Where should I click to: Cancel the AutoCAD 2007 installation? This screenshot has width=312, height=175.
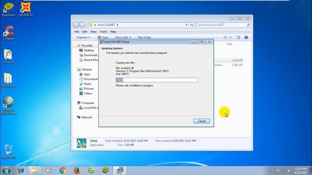point(201,121)
